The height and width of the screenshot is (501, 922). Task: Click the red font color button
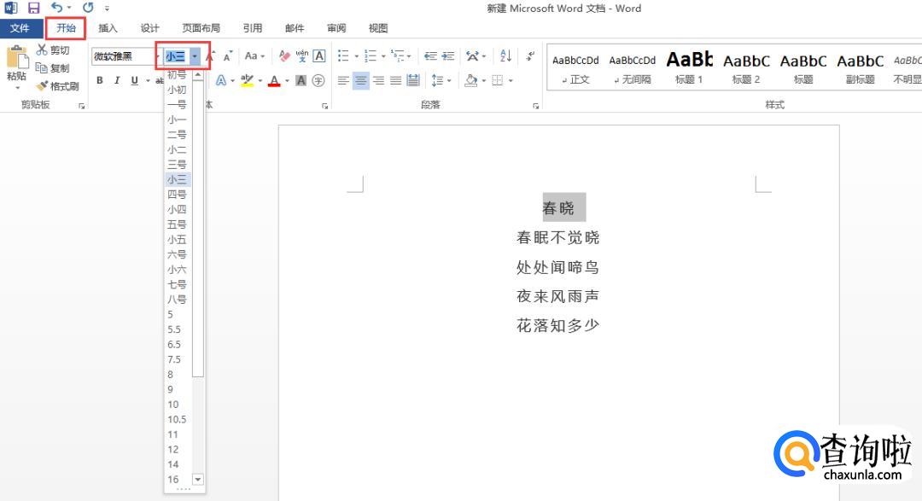click(x=274, y=81)
